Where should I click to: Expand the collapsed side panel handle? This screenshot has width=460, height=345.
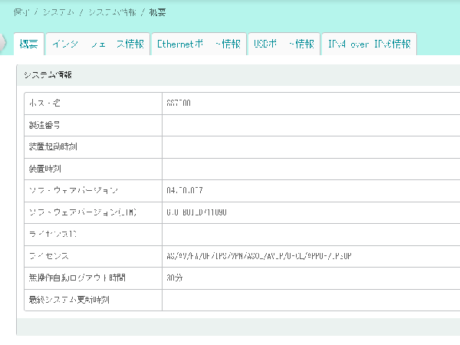click(2, 42)
